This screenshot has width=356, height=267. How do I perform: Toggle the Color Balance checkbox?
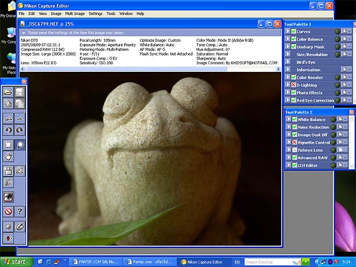[293, 39]
